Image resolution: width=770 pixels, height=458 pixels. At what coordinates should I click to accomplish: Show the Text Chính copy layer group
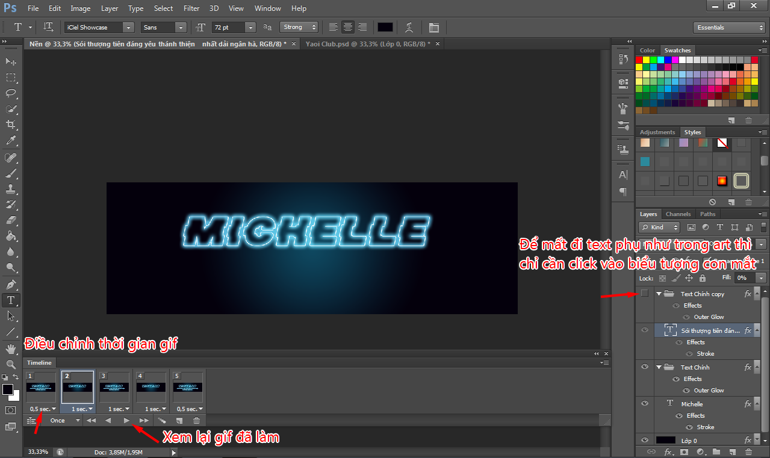[x=645, y=294]
